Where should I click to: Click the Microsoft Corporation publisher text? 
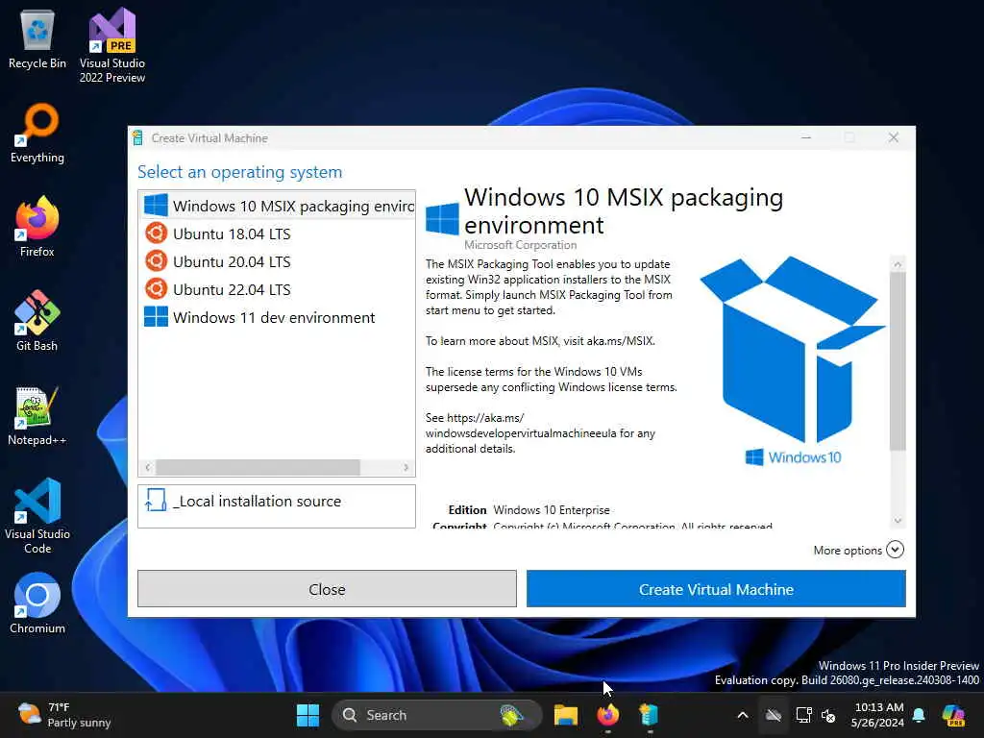point(520,245)
